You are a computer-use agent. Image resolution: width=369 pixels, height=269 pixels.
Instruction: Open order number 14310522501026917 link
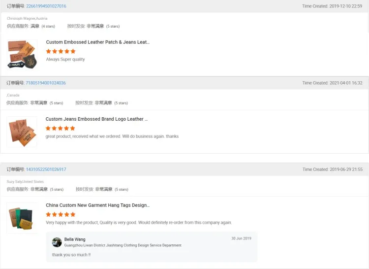[x=46, y=169]
